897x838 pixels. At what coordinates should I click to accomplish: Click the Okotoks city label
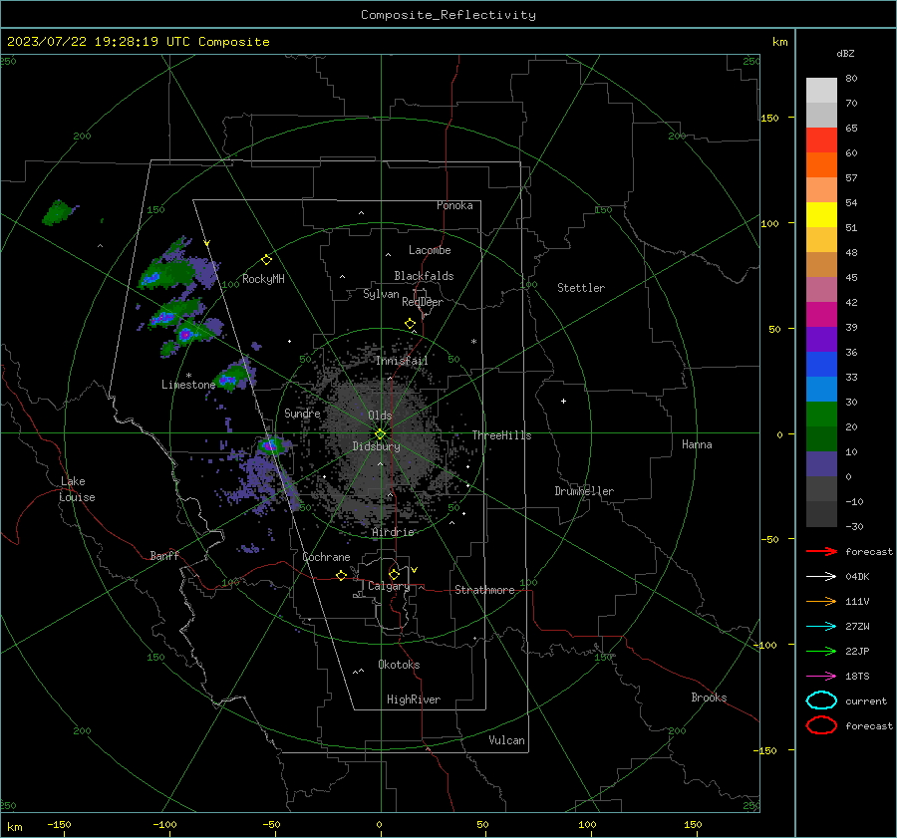point(399,665)
